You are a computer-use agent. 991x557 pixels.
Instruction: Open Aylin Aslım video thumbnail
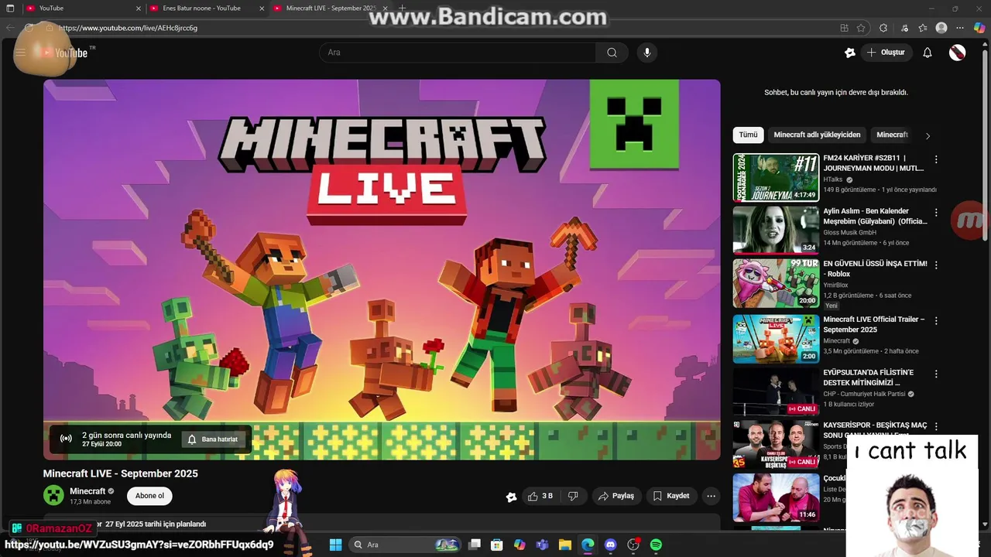[776, 230]
